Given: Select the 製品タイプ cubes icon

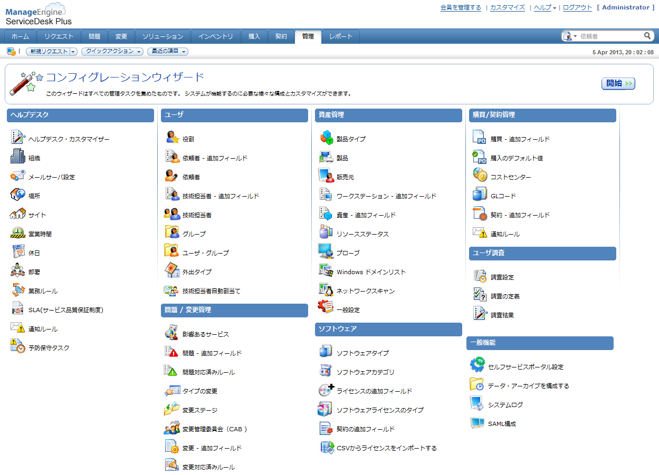Looking at the screenshot, I should pyautogui.click(x=326, y=138).
